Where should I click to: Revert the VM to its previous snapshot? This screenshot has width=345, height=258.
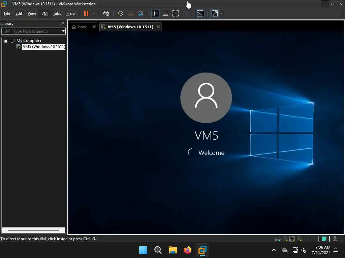click(131, 13)
